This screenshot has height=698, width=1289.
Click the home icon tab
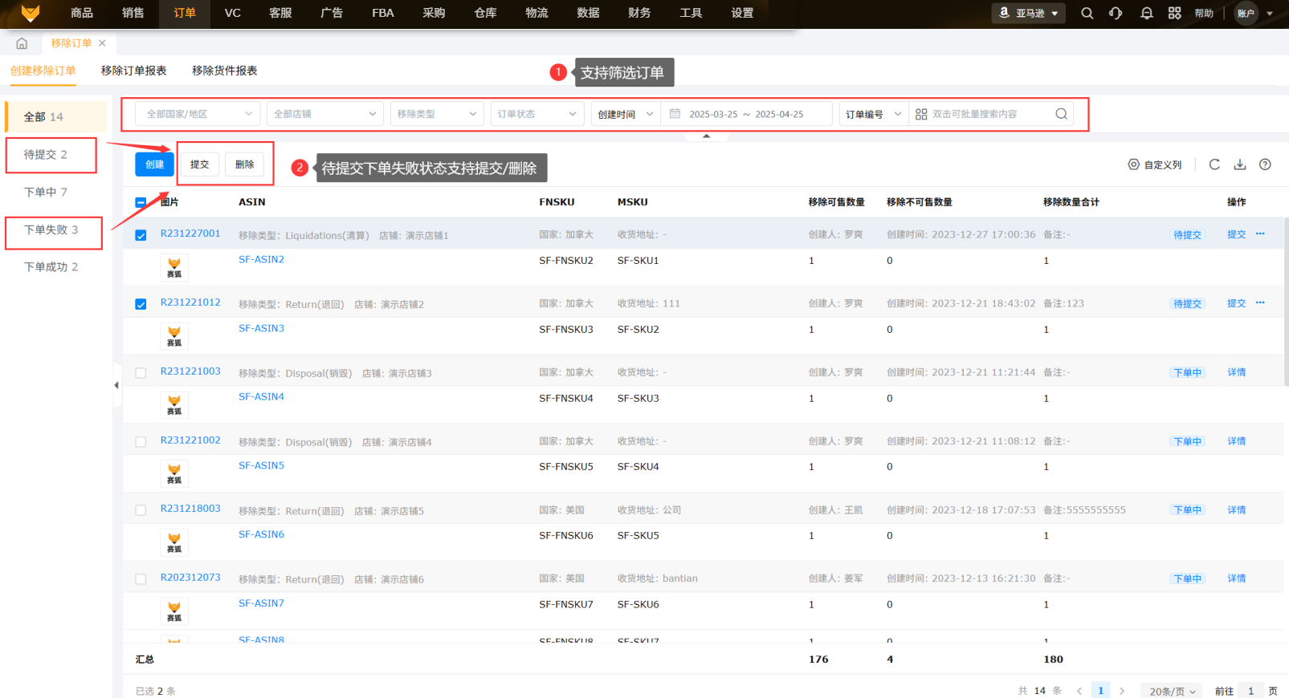[22, 43]
